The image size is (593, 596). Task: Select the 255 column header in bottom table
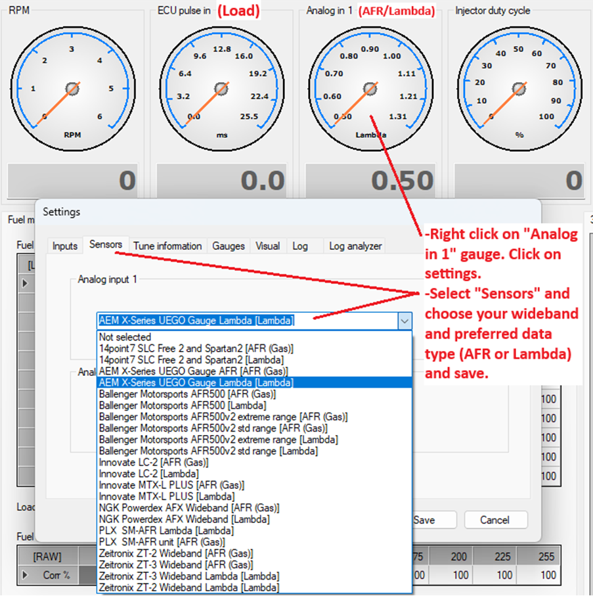(x=538, y=557)
